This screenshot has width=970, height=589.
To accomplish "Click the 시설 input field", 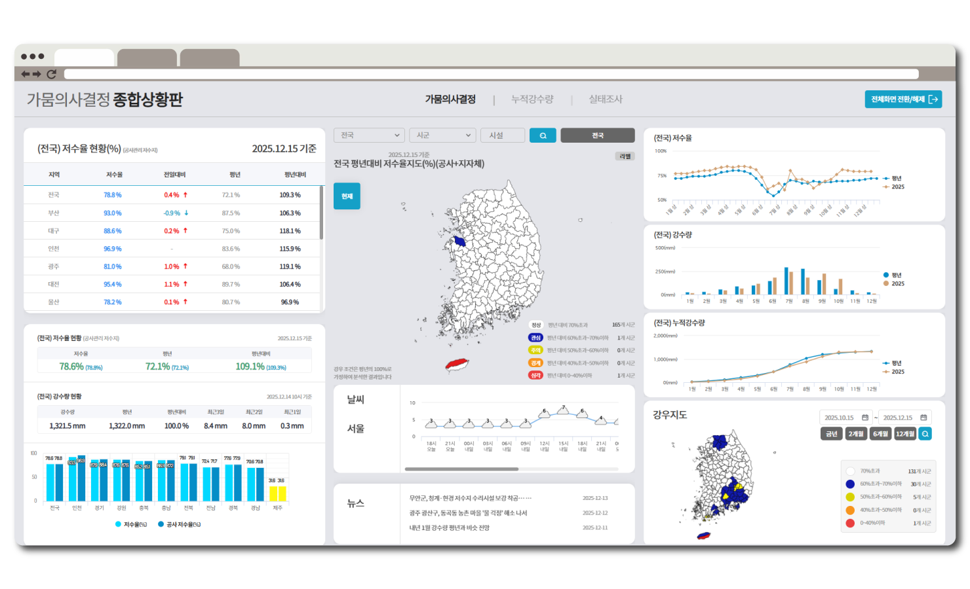I will point(503,135).
